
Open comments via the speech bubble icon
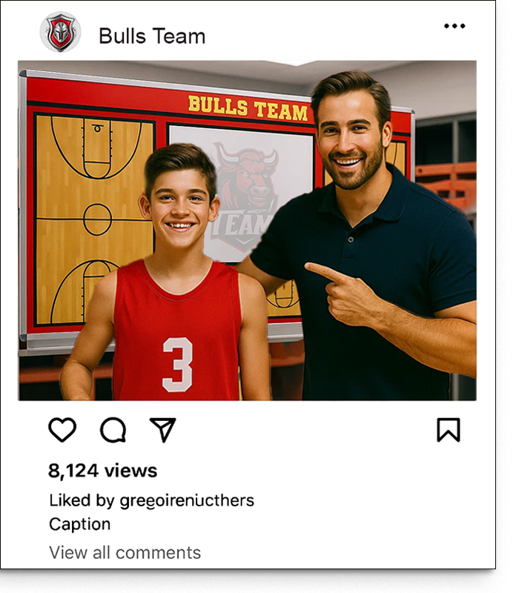coord(113,430)
